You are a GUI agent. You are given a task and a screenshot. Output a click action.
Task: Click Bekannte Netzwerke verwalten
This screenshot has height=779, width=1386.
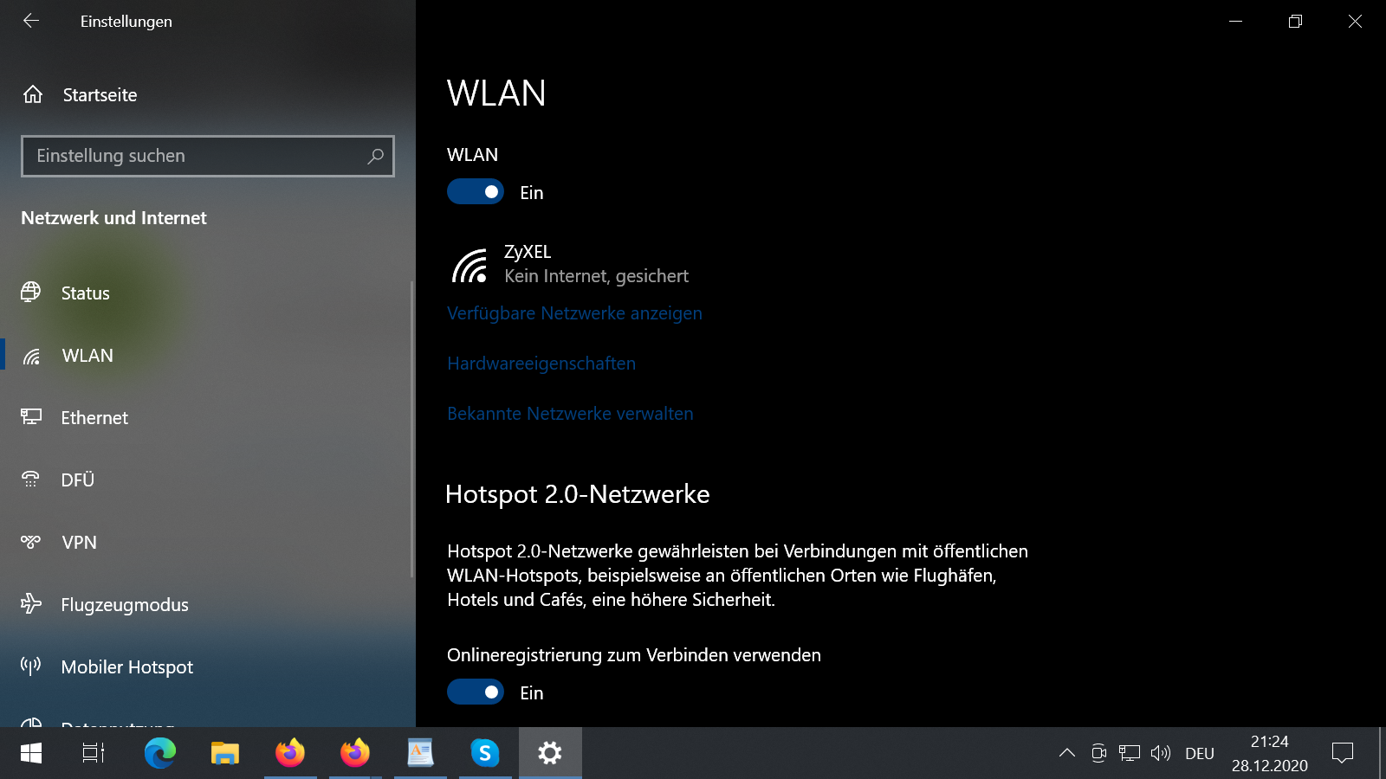(570, 414)
